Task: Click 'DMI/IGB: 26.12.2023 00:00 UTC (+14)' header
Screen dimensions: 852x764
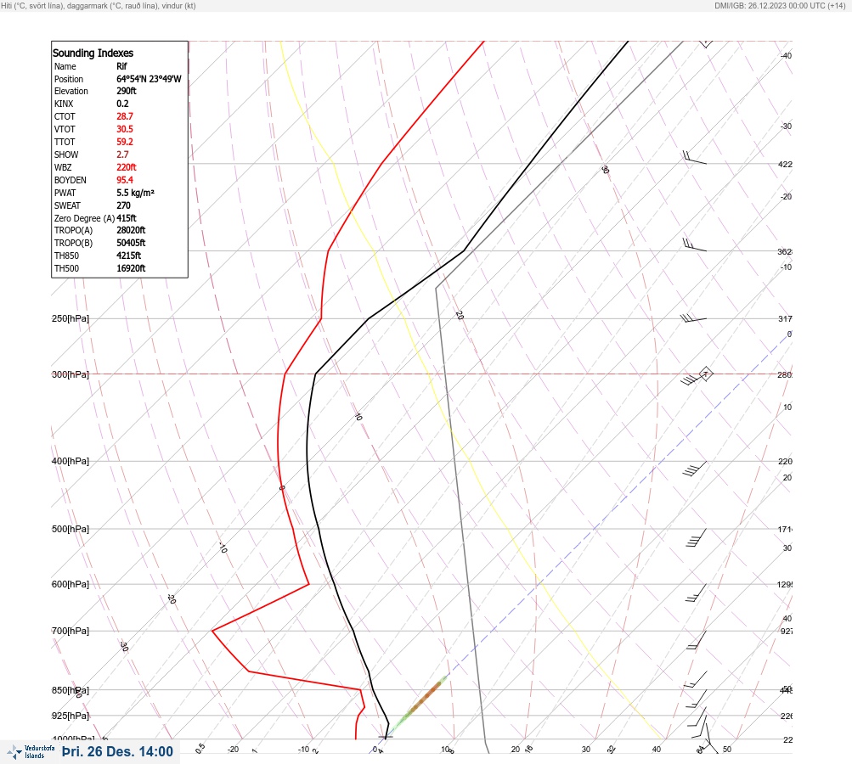Action: pos(781,6)
